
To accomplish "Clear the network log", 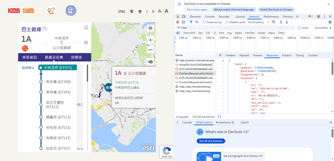I will click(184, 22).
